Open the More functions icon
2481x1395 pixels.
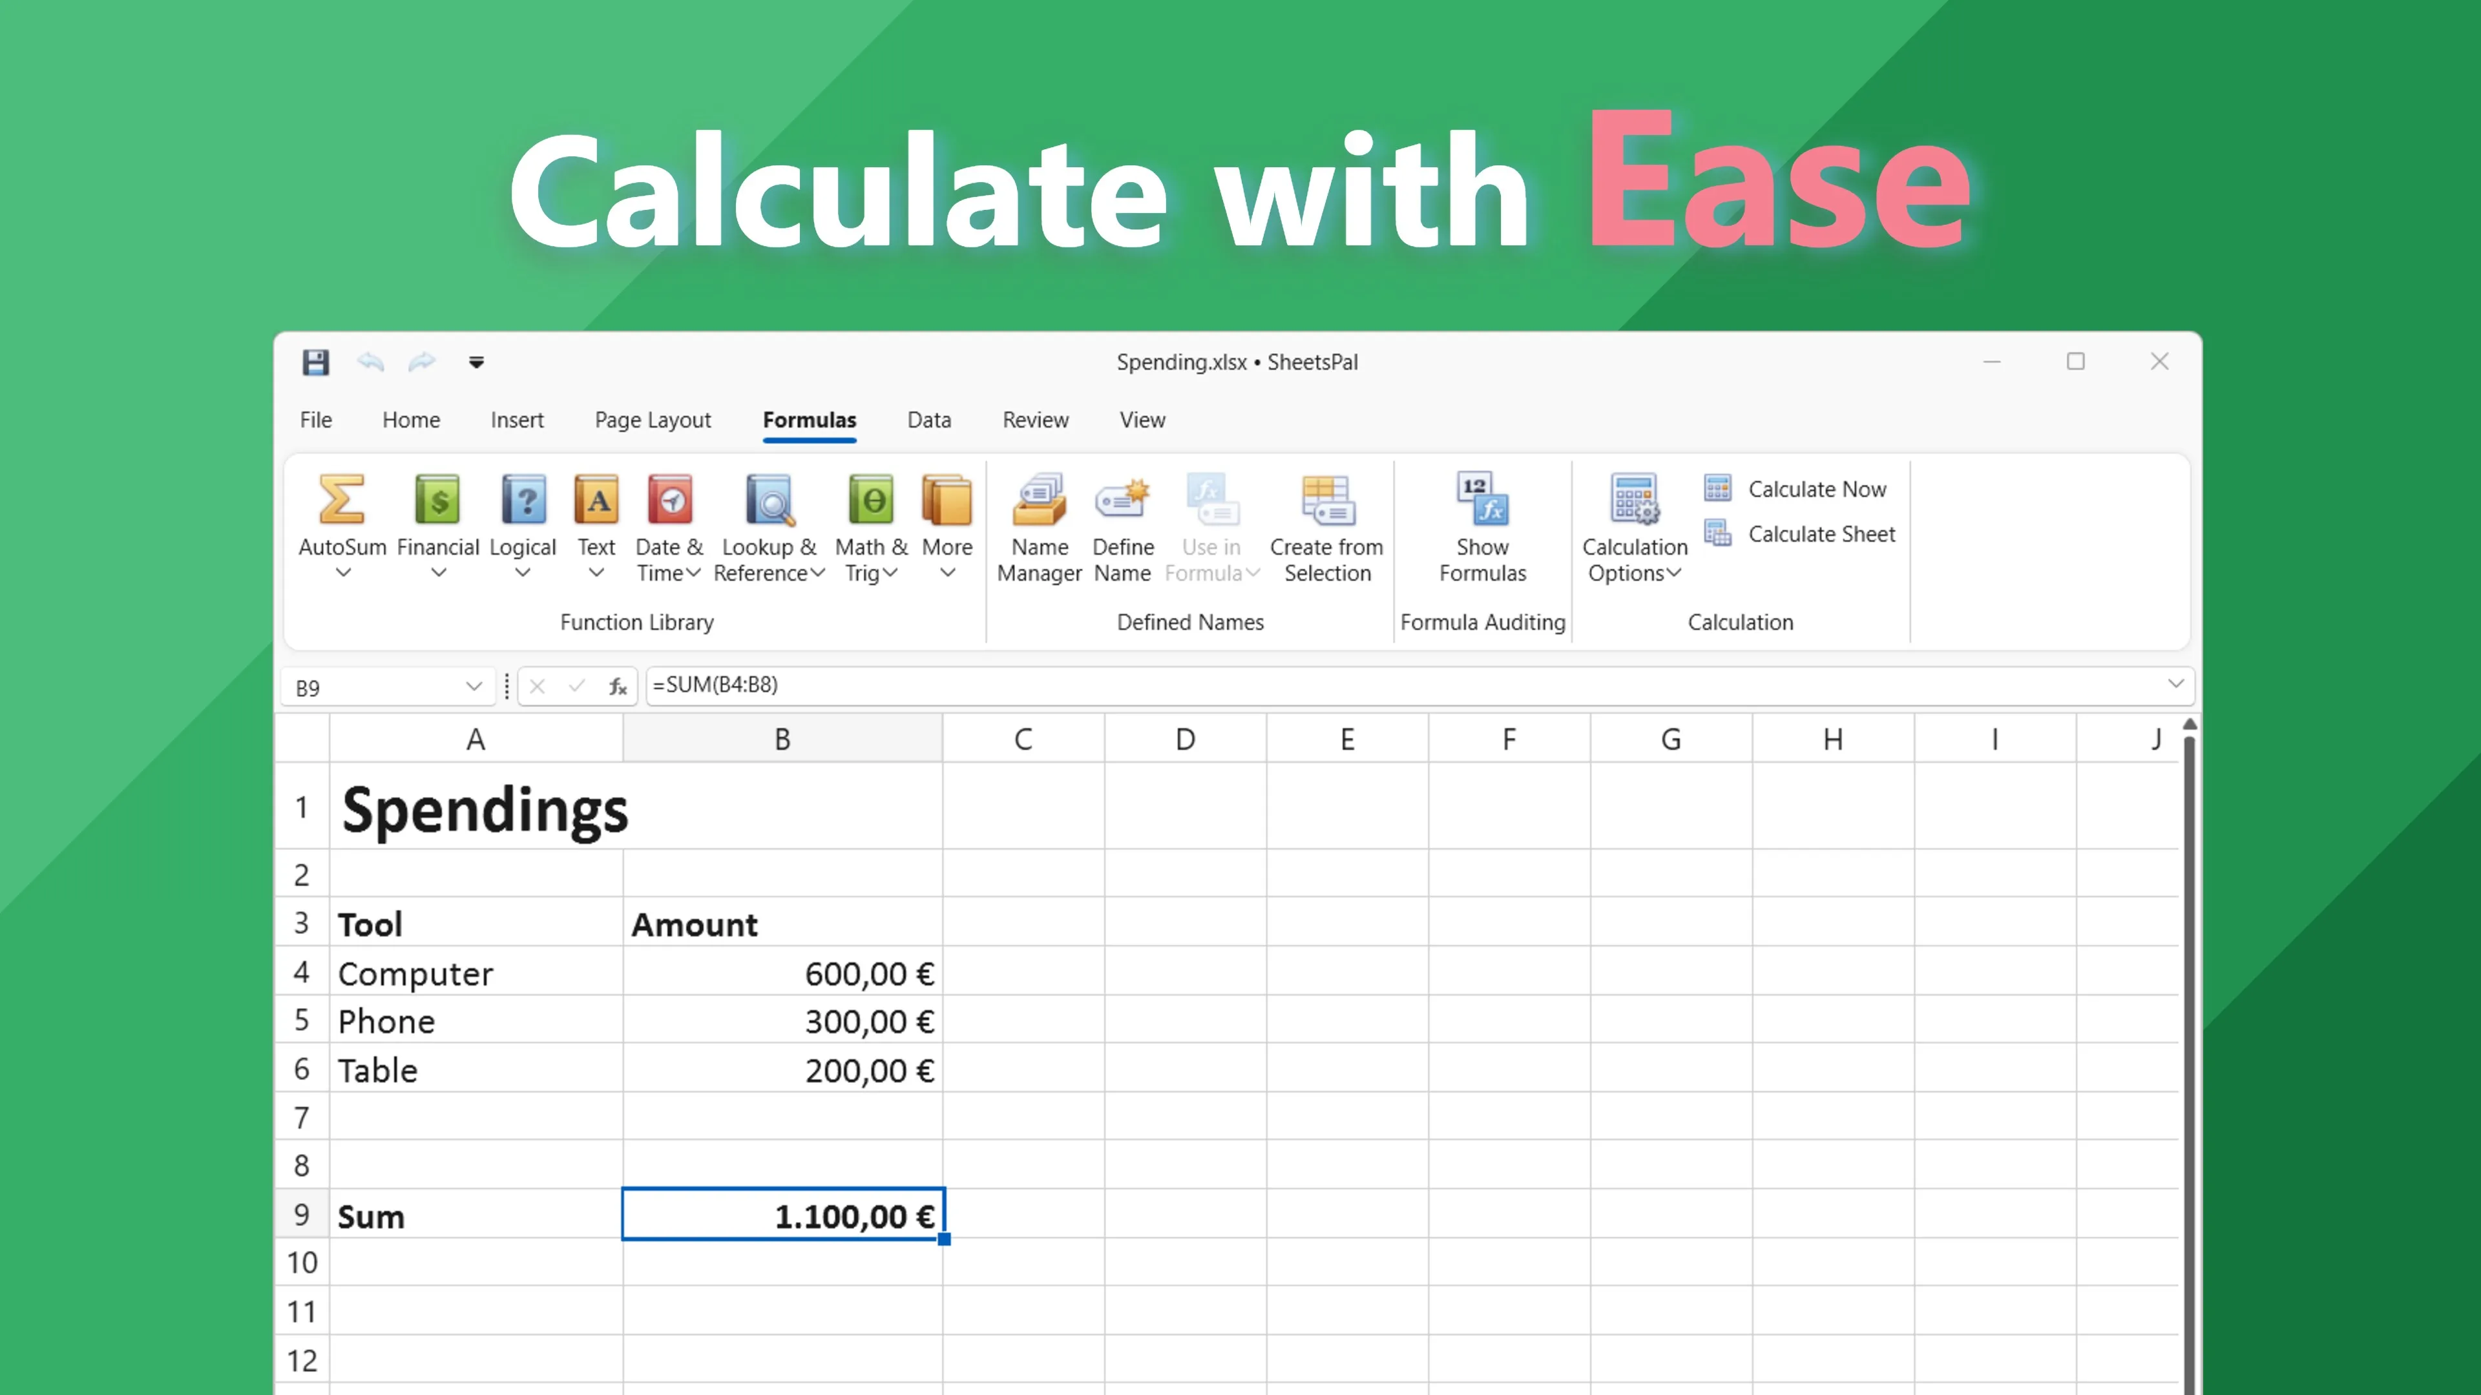pos(947,500)
